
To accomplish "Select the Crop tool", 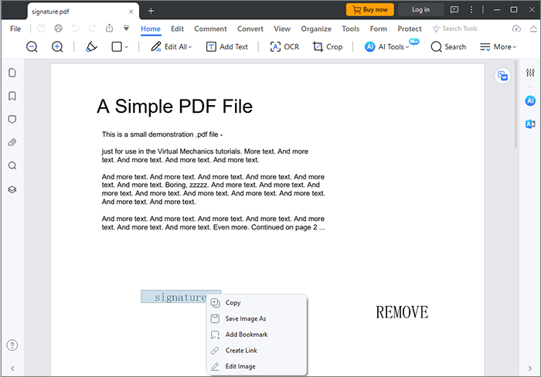I will [x=327, y=47].
